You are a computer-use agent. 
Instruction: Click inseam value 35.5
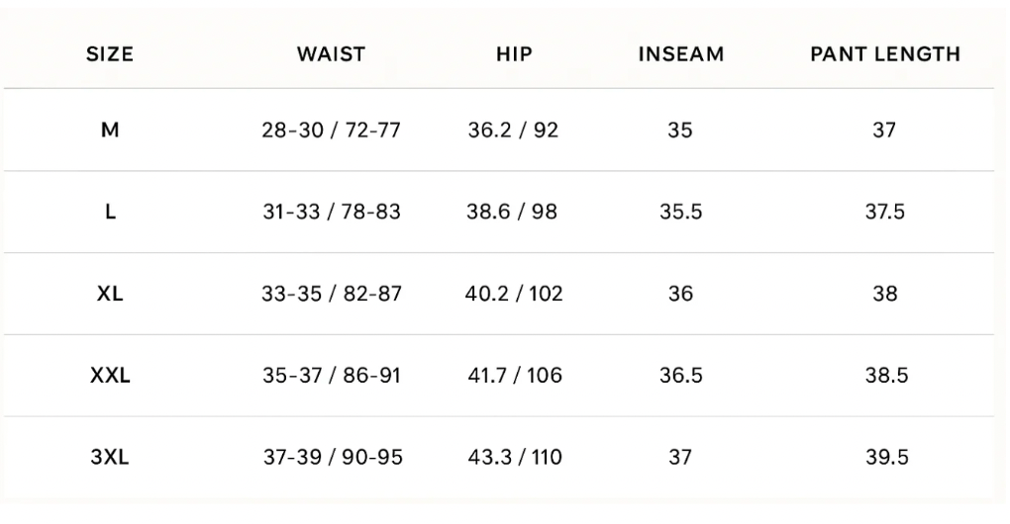pos(680,212)
